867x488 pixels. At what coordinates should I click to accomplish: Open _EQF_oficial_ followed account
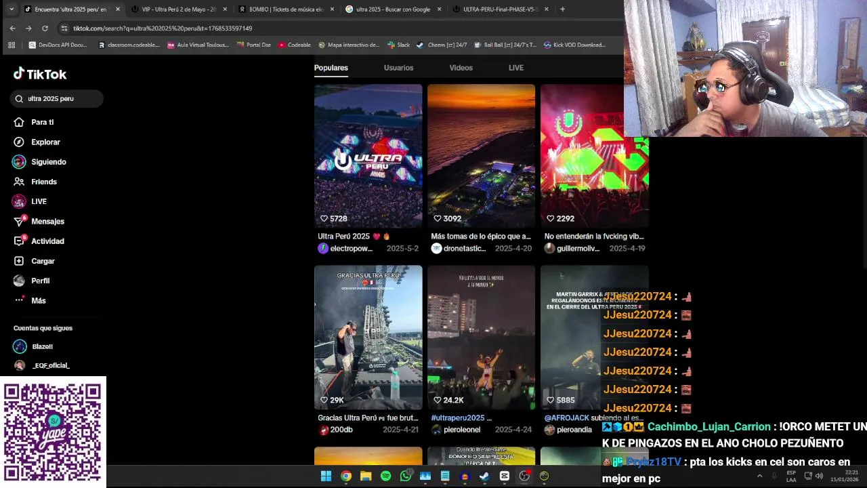[41, 365]
